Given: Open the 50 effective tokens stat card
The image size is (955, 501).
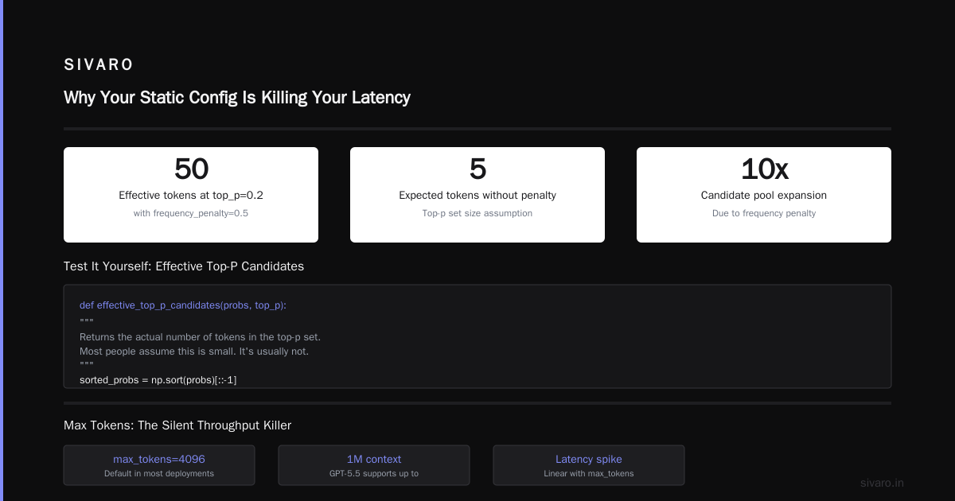Looking at the screenshot, I should [x=191, y=195].
